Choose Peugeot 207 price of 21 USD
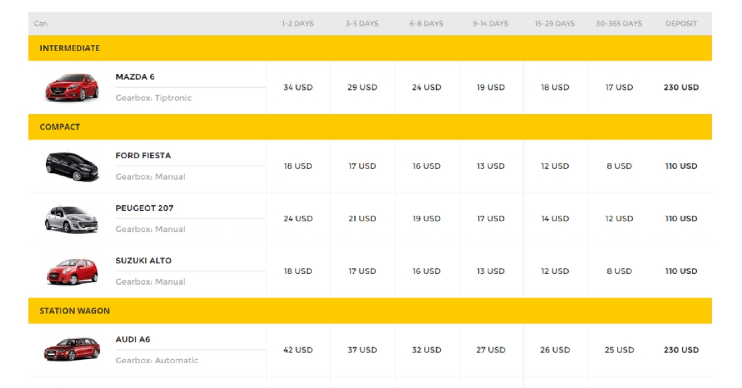742x388 pixels. point(362,219)
